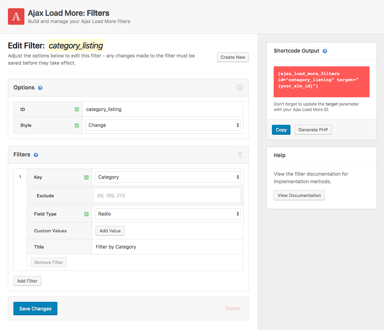
Task: Click the red shortcode output box
Action: pyautogui.click(x=321, y=82)
